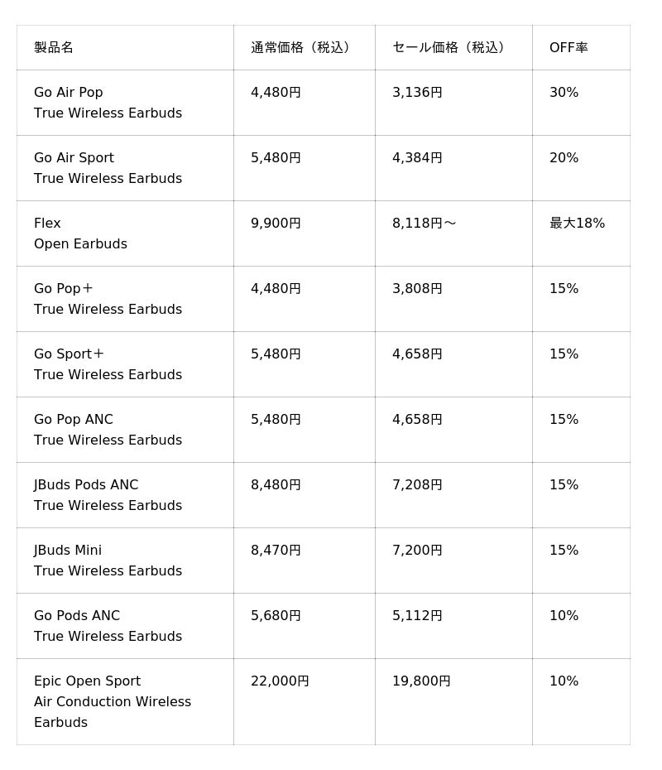Click the JBuds Pods ANC product name
The height and width of the screenshot is (770, 662).
[x=86, y=485]
